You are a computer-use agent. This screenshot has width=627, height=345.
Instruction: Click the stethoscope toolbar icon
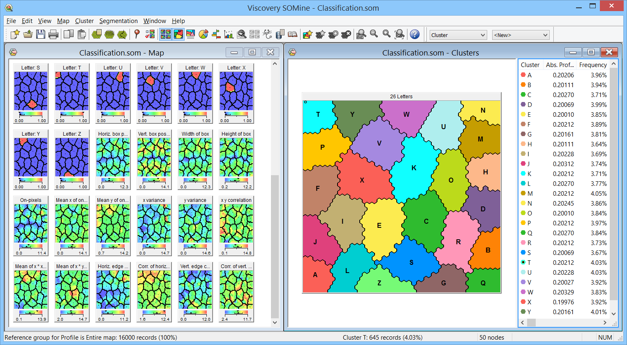click(x=267, y=35)
